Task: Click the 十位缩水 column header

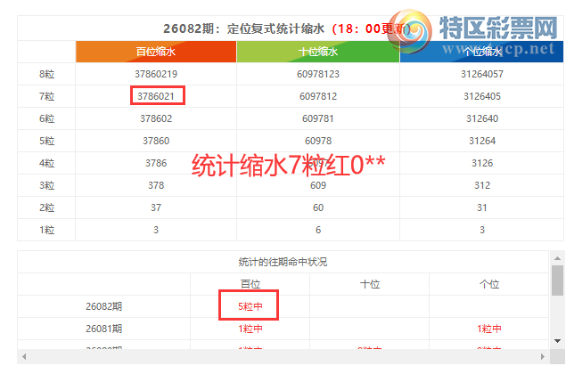Action: click(318, 52)
